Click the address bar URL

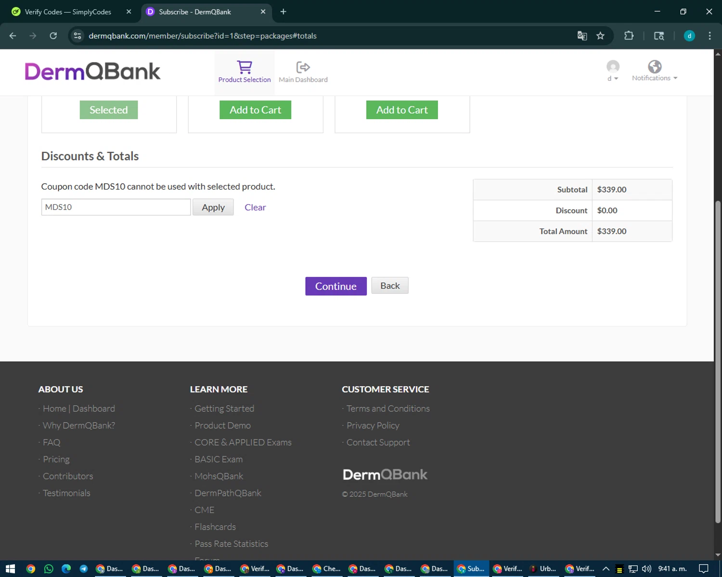click(203, 36)
